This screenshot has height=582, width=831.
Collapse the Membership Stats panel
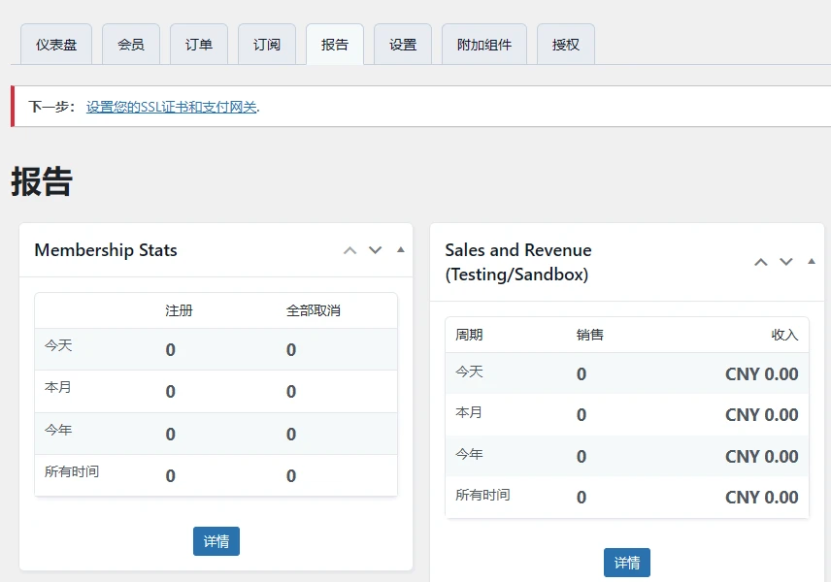pyautogui.click(x=400, y=249)
